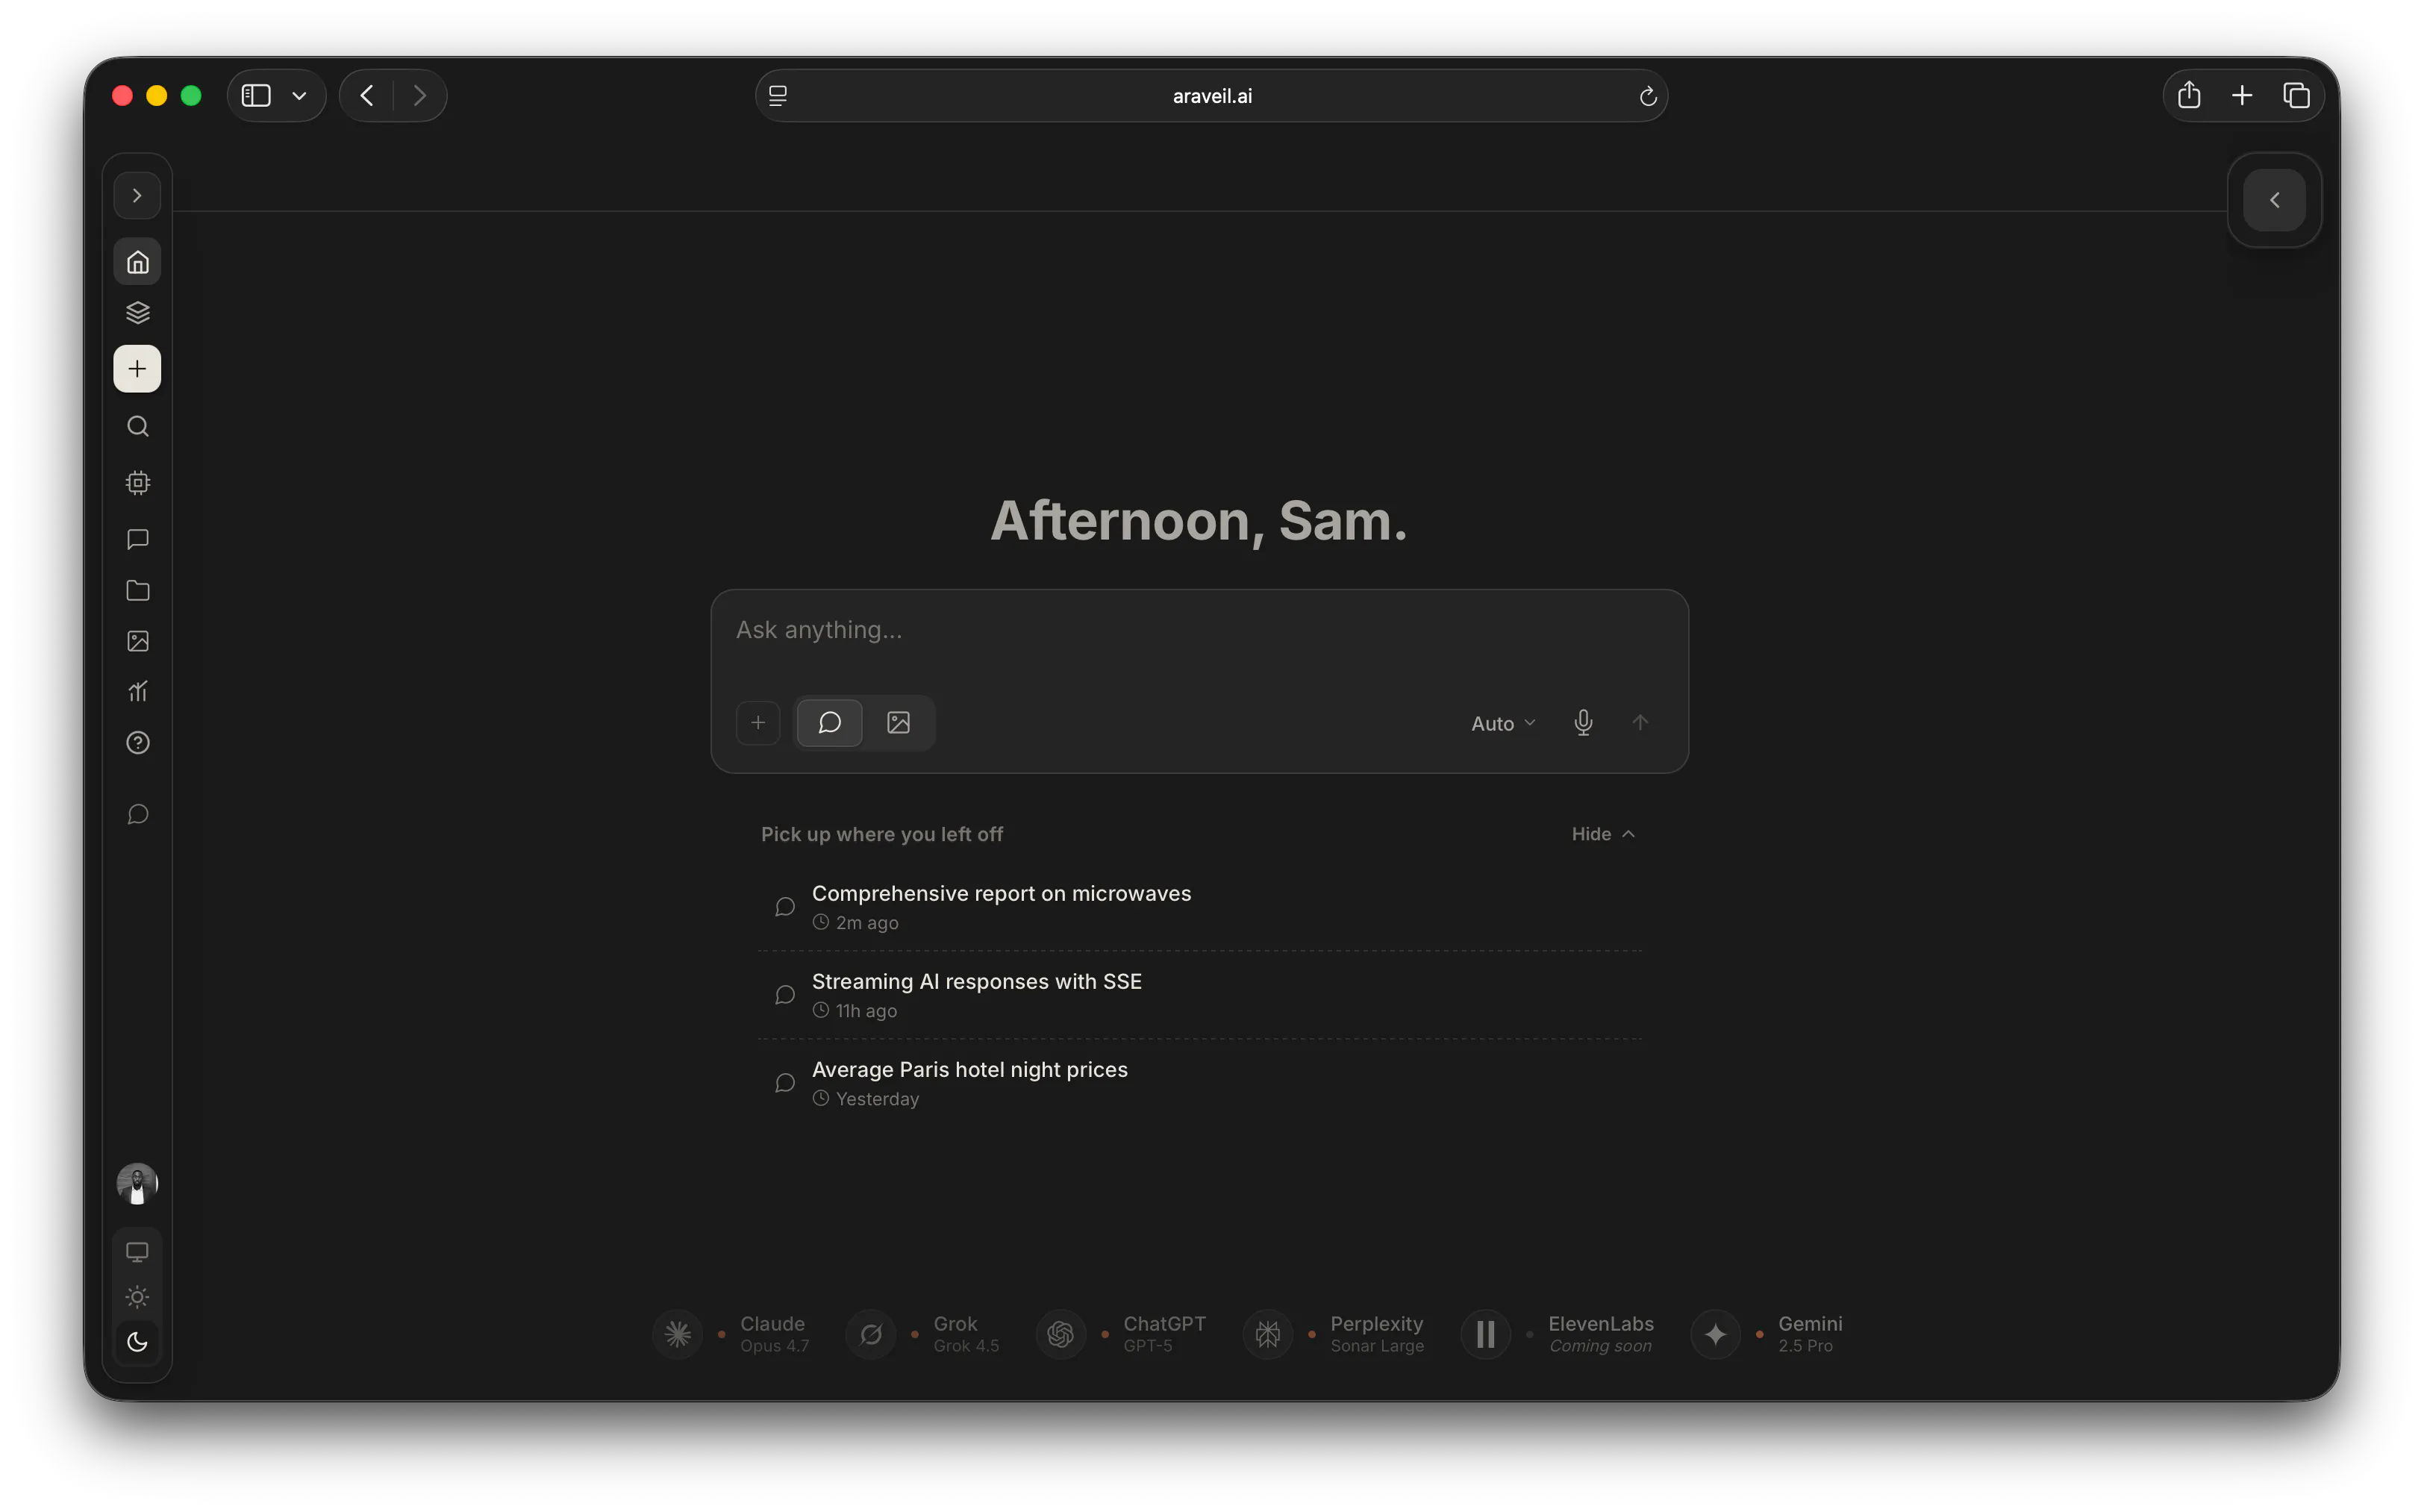
Task: Add attachment with plus in prompt box
Action: 758,723
